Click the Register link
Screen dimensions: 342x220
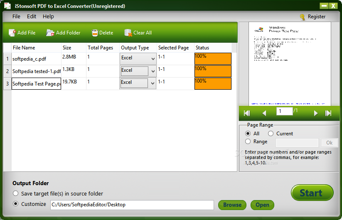tap(317, 17)
